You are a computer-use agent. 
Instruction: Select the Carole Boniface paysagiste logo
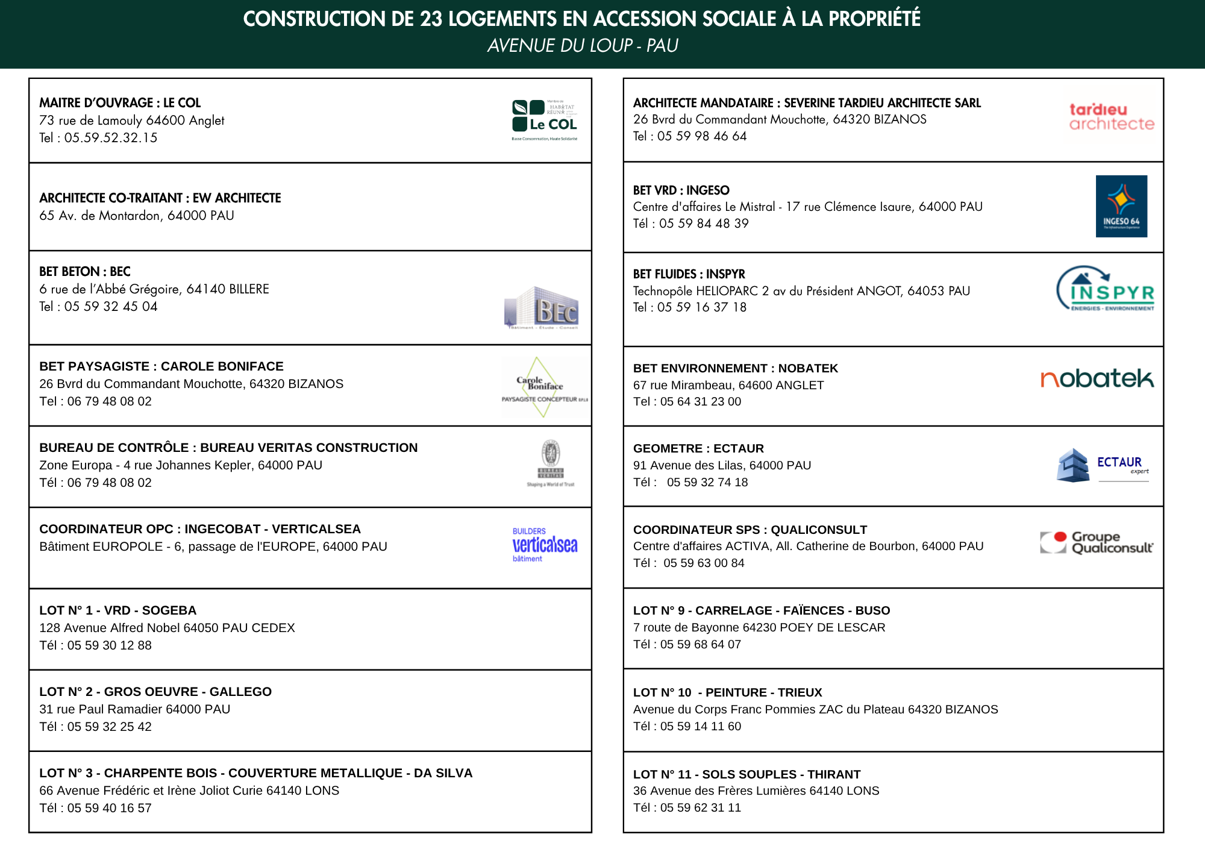click(x=544, y=387)
